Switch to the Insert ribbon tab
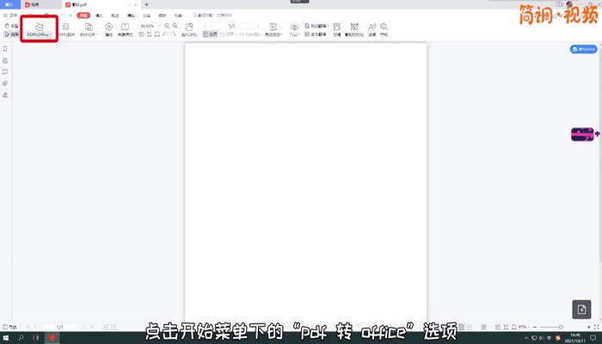Image resolution: width=602 pixels, height=344 pixels. click(x=101, y=15)
